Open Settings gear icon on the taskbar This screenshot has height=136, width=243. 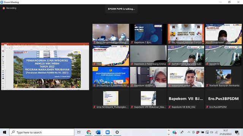tap(117, 132)
